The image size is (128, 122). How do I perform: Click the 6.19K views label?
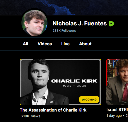click(31, 116)
